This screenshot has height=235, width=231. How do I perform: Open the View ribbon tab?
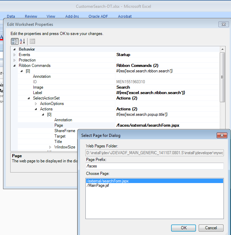[x=51, y=16]
